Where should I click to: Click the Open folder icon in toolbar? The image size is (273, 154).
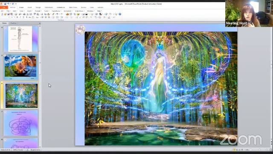coord(5,14)
